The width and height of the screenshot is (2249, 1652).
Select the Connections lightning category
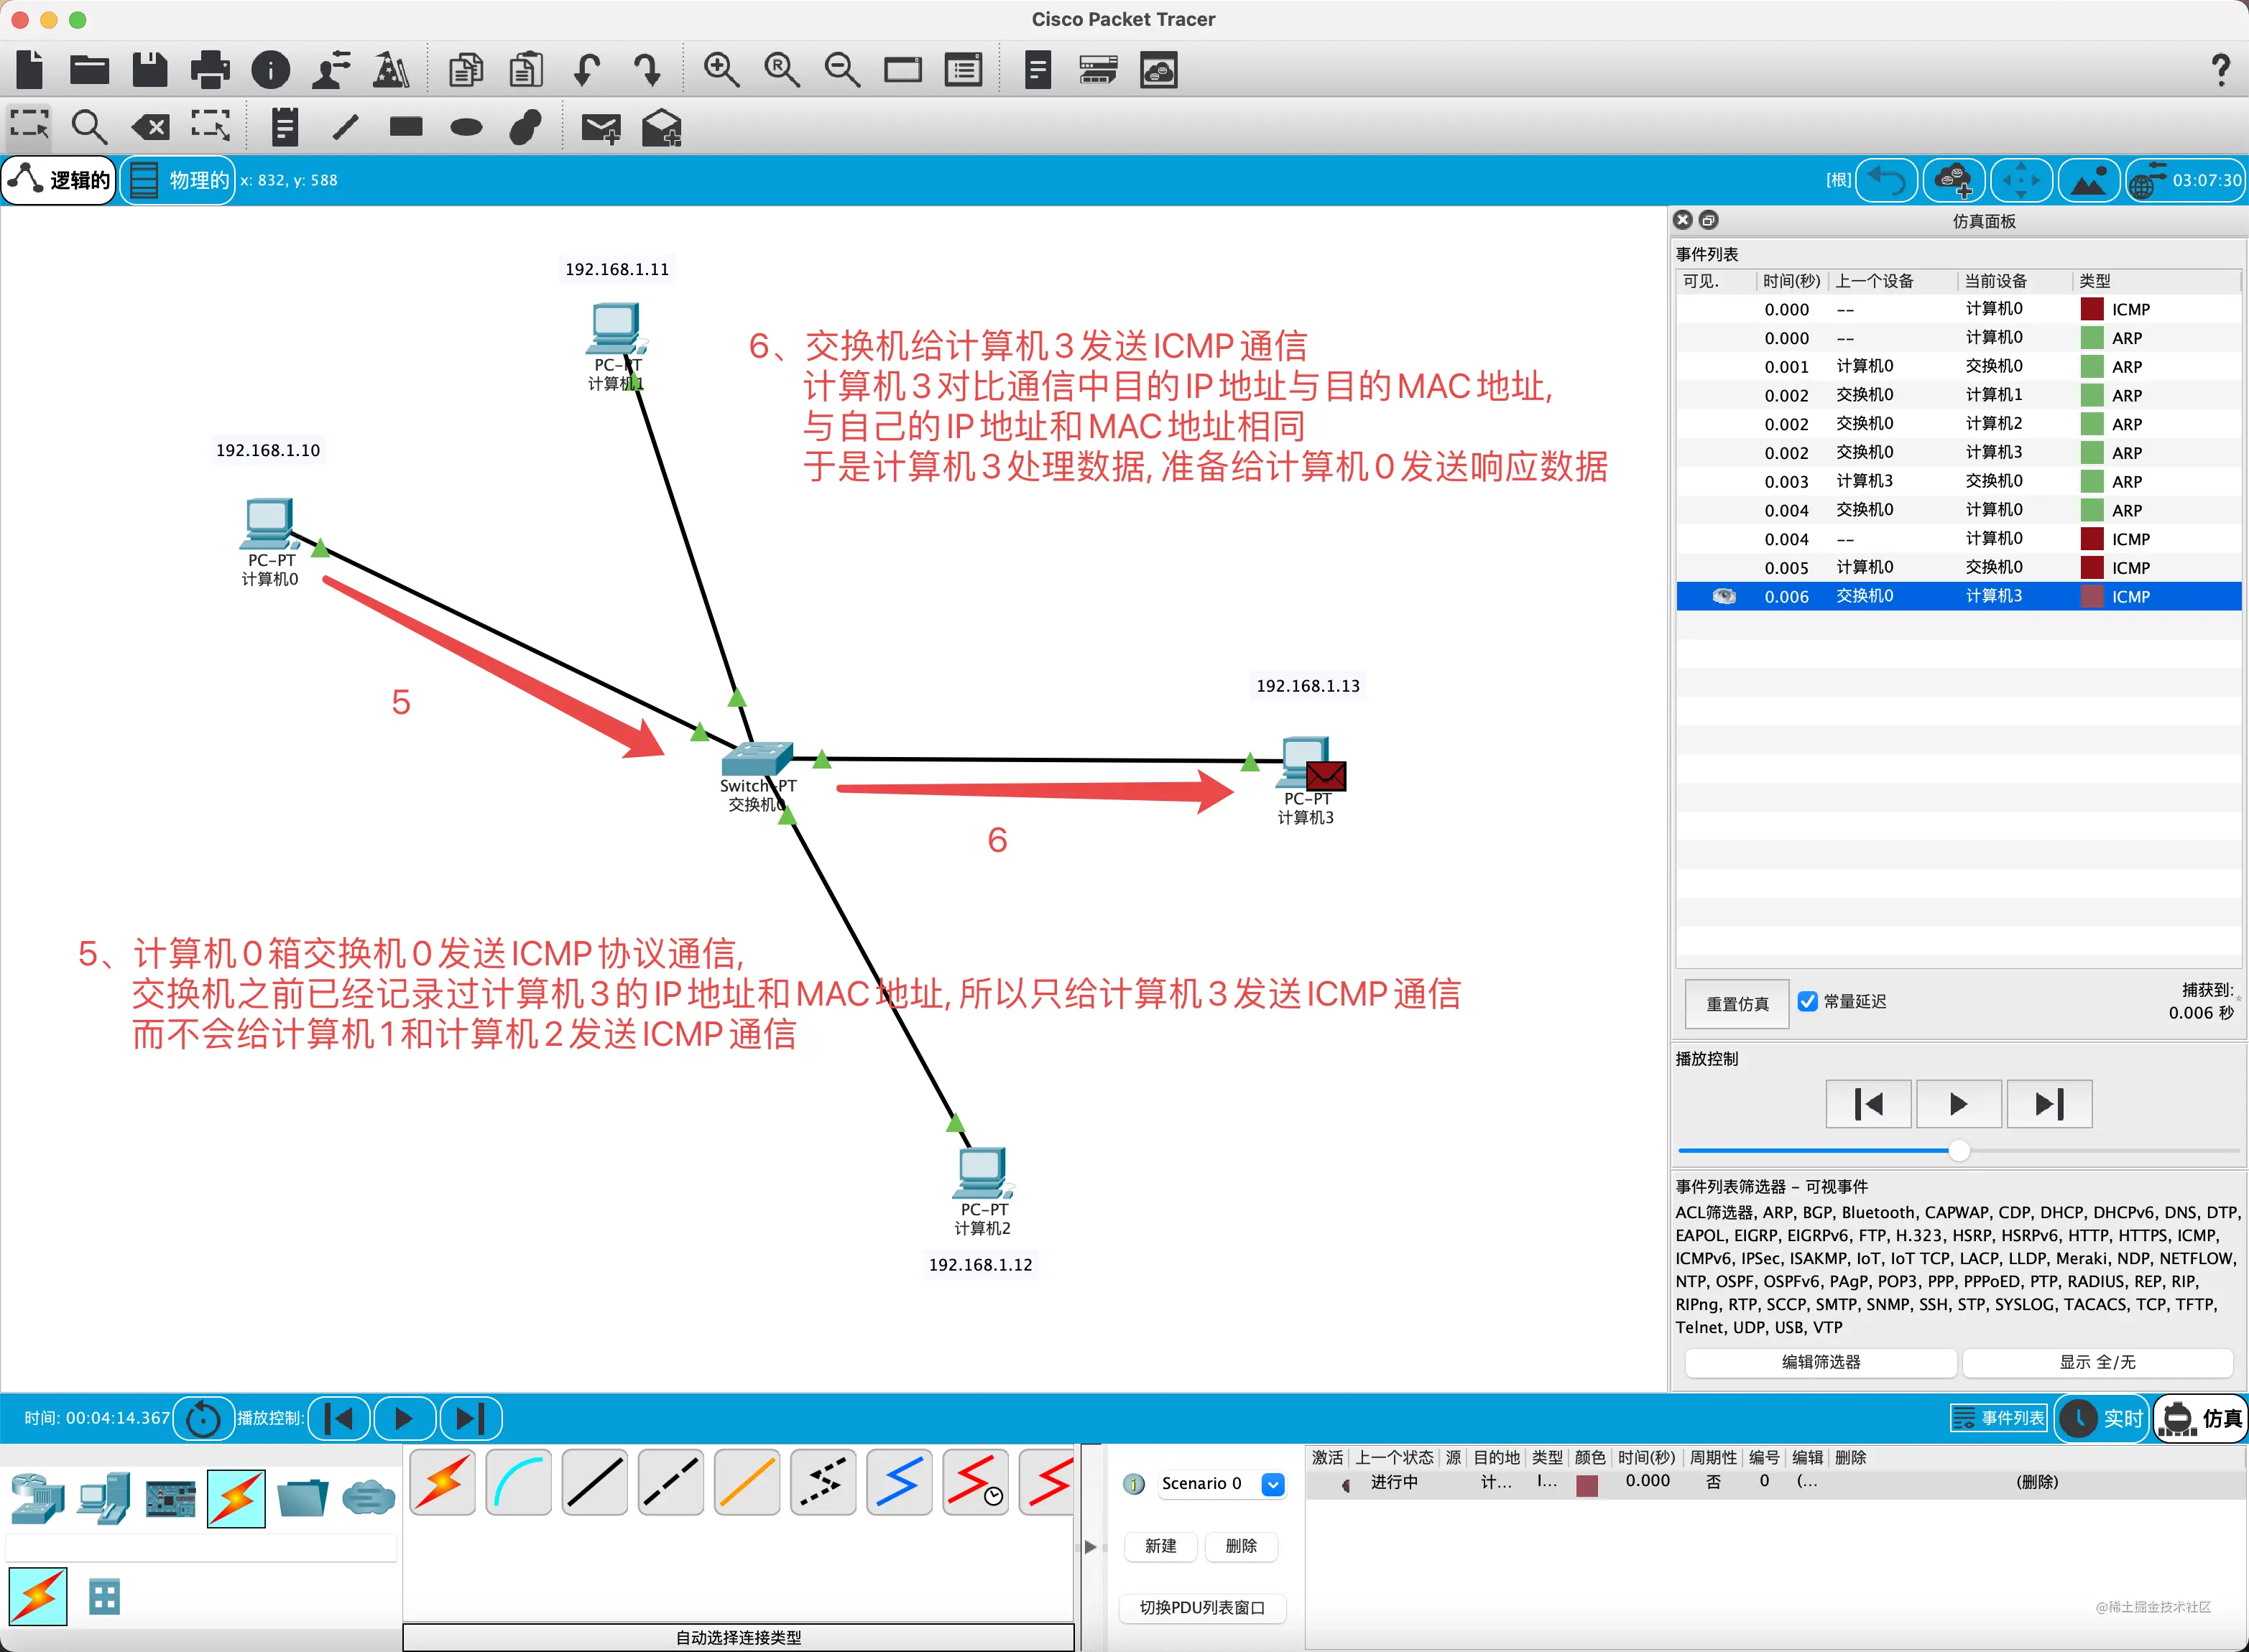click(236, 1498)
